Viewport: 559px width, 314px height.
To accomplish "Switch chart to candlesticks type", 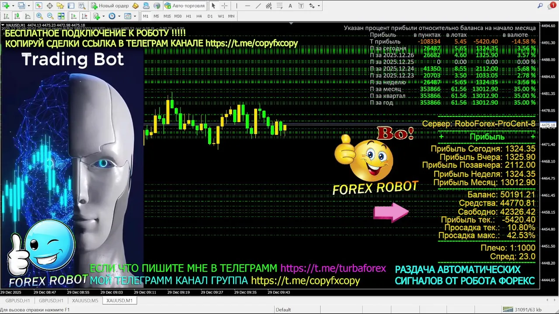I will (x=17, y=16).
